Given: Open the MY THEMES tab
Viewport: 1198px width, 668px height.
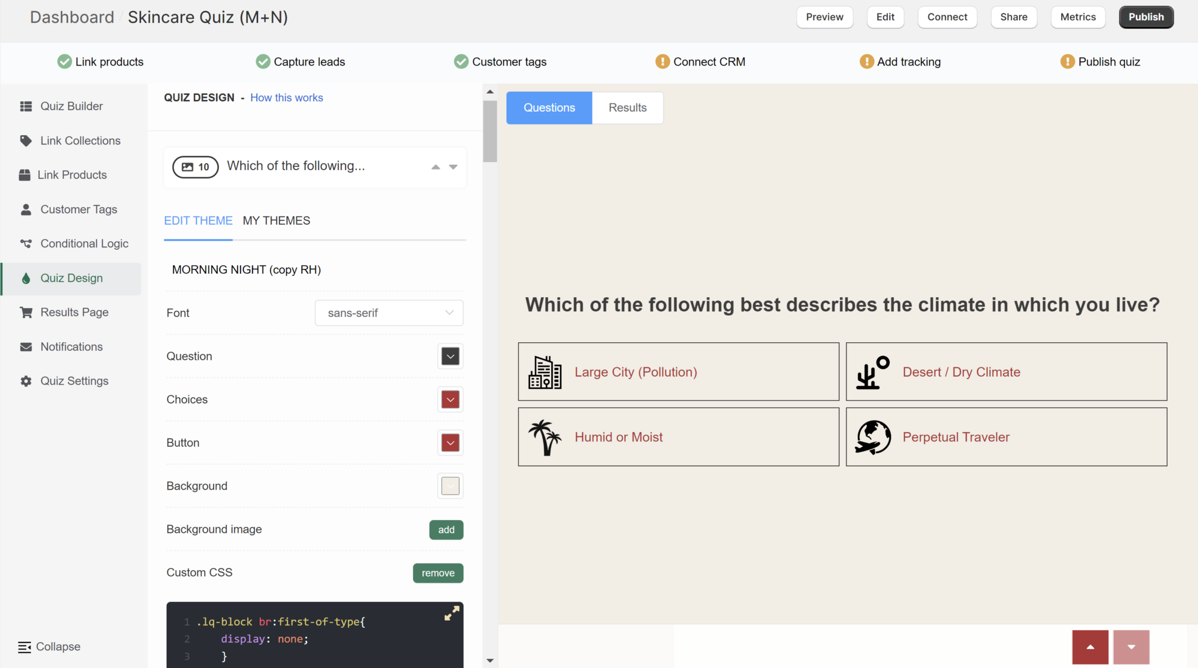Looking at the screenshot, I should (x=276, y=221).
